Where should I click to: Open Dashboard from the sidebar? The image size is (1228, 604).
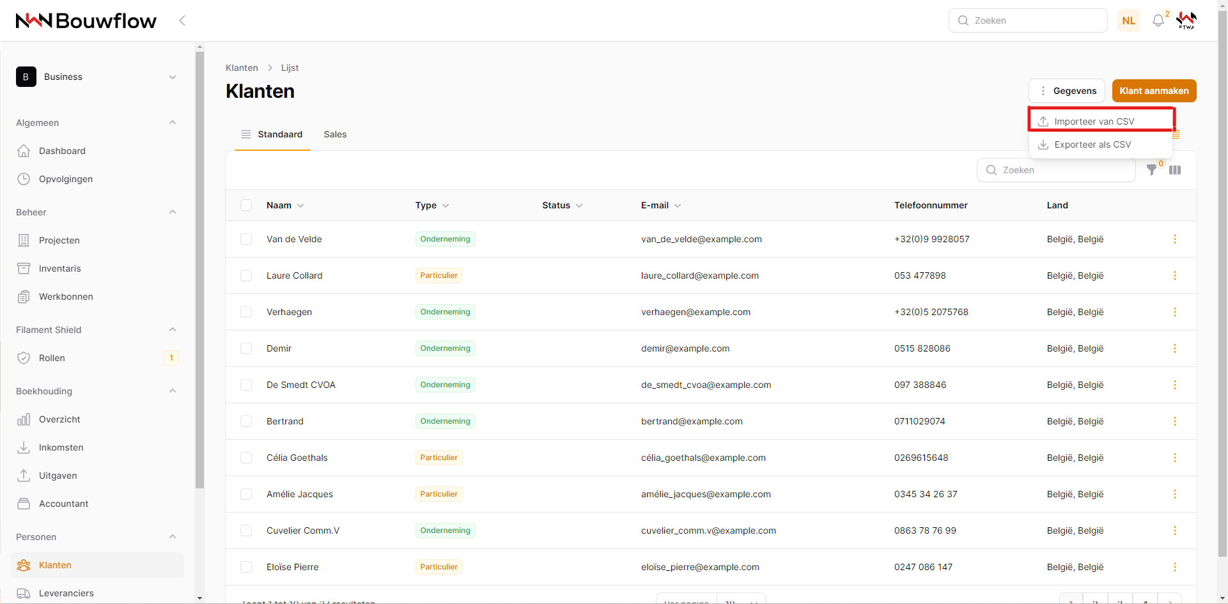click(x=62, y=151)
